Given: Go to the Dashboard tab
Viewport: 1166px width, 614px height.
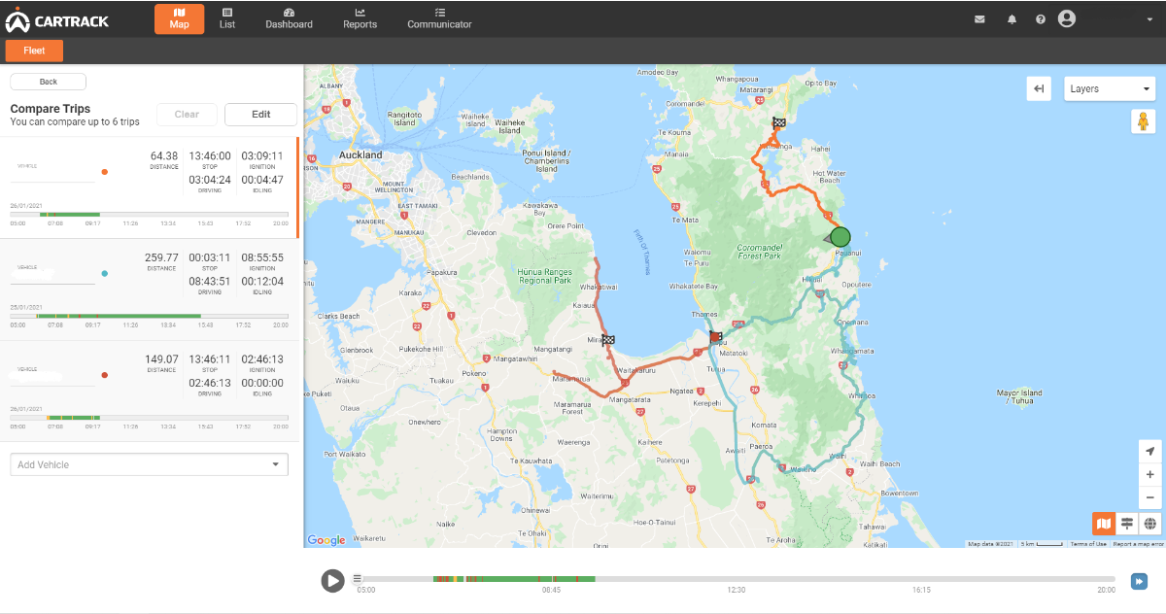Looking at the screenshot, I should point(290,18).
